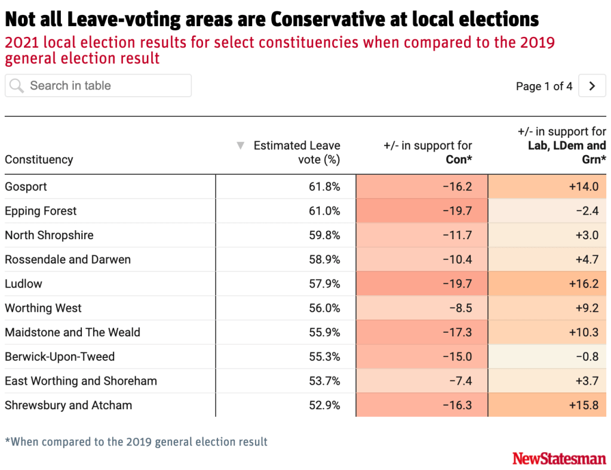Click the chart title headline text
611x470 pixels.
[x=272, y=20]
